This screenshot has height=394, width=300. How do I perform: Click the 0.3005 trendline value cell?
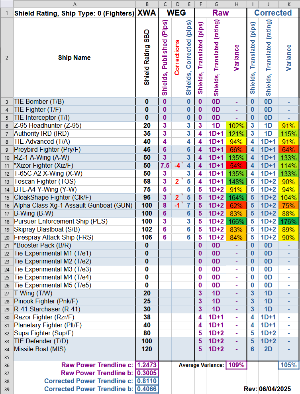point(147,373)
